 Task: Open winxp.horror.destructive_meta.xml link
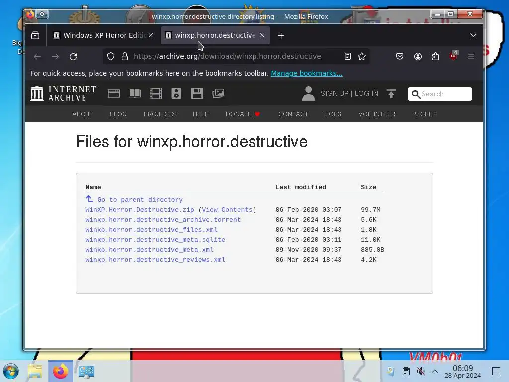pyautogui.click(x=150, y=250)
